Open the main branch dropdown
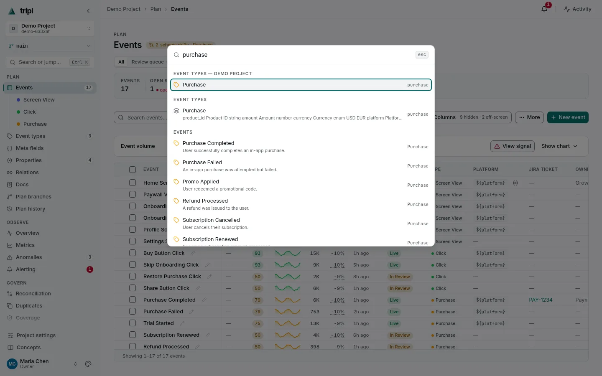This screenshot has height=376, width=602. [50, 46]
